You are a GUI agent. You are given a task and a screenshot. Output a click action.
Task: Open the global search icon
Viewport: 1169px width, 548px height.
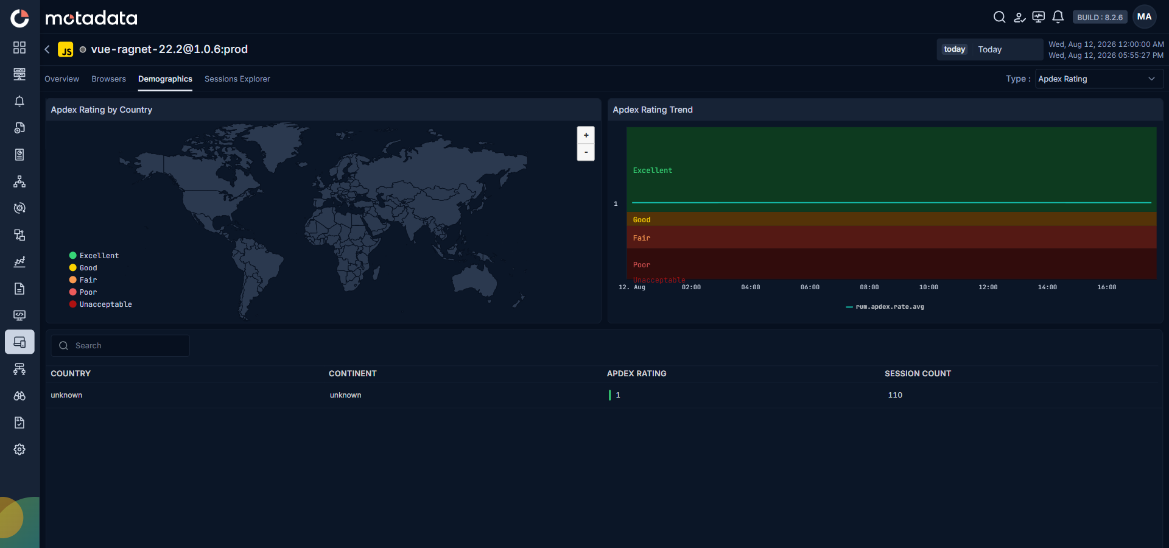(999, 17)
